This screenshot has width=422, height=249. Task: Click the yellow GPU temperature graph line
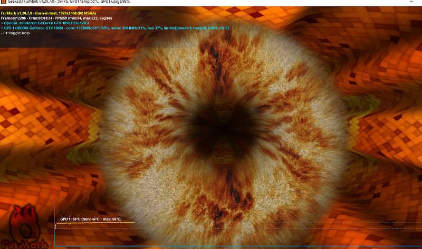click(95, 223)
